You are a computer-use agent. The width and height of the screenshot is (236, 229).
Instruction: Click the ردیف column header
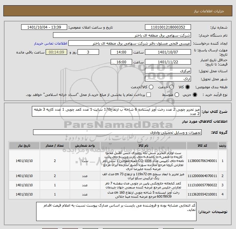point(223,145)
